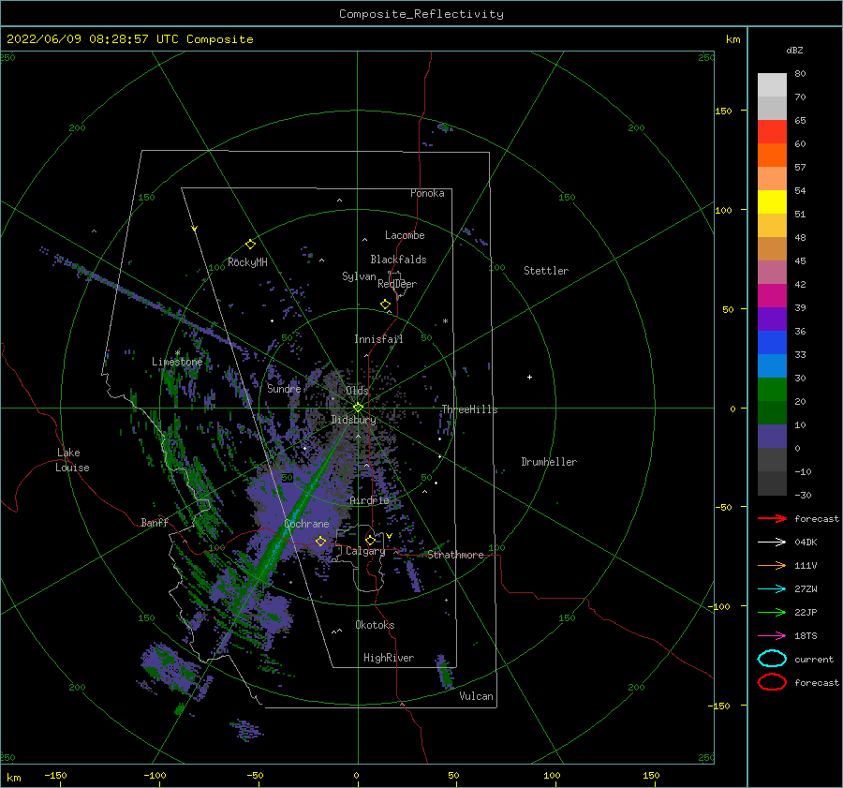Click the RedDeer city label
This screenshot has height=788, width=843.
click(x=397, y=284)
